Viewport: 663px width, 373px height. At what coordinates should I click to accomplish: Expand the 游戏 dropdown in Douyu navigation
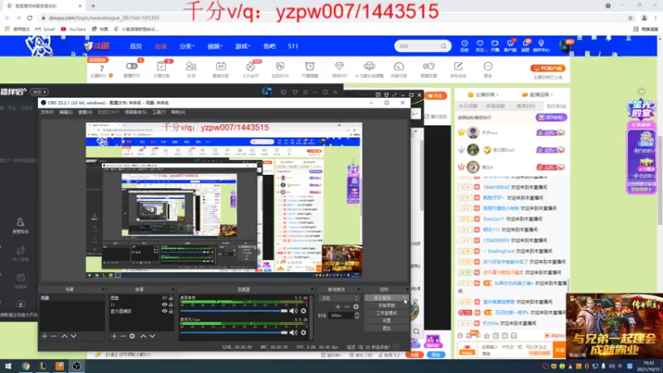click(x=243, y=46)
